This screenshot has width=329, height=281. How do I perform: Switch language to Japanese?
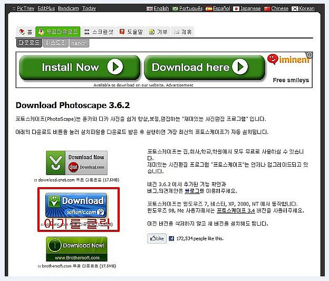250,8
